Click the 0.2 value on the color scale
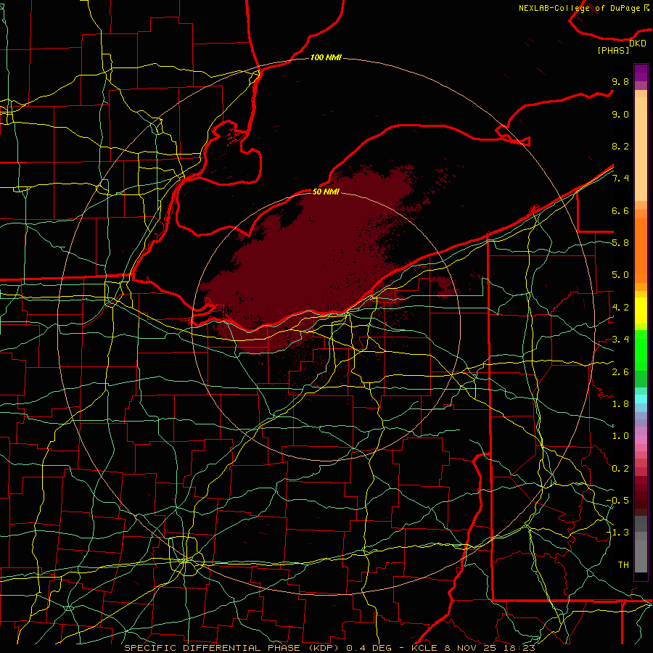The image size is (653, 653). point(620,469)
